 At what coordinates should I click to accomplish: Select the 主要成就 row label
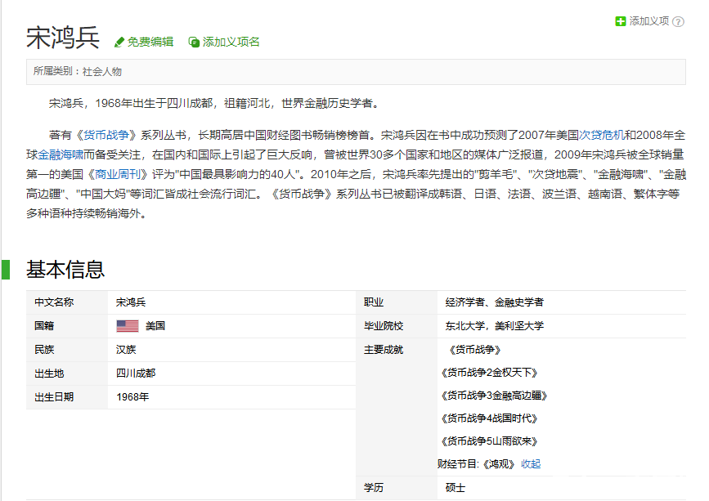[384, 350]
